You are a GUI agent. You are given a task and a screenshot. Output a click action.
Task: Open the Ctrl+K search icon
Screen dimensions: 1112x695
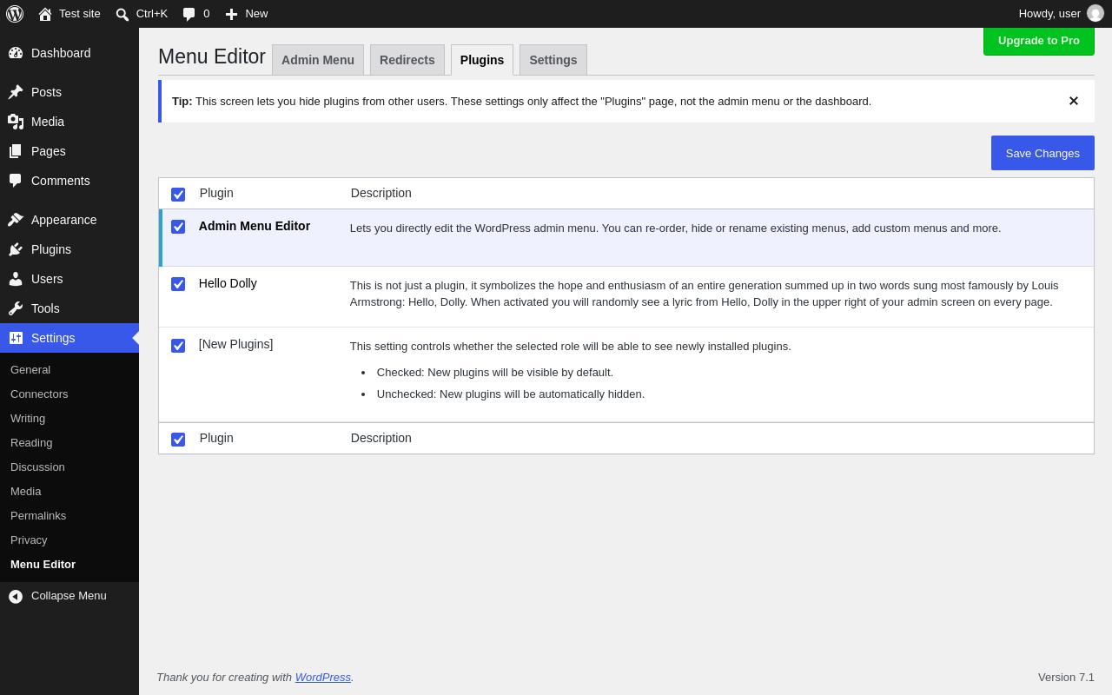pyautogui.click(x=122, y=14)
